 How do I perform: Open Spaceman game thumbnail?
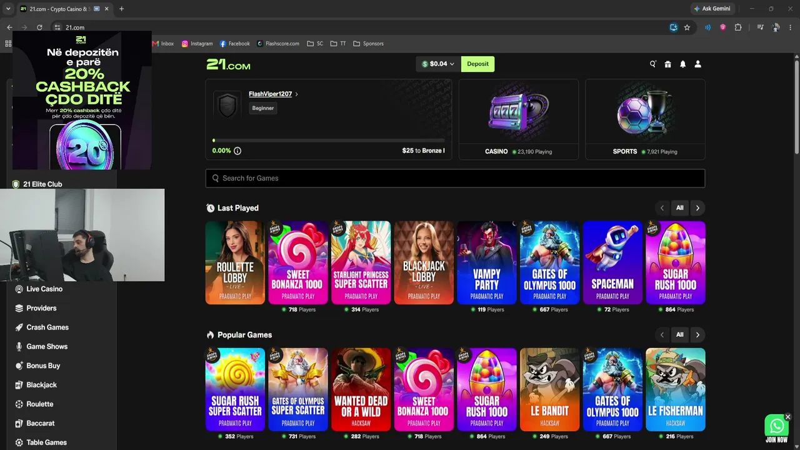click(x=612, y=262)
